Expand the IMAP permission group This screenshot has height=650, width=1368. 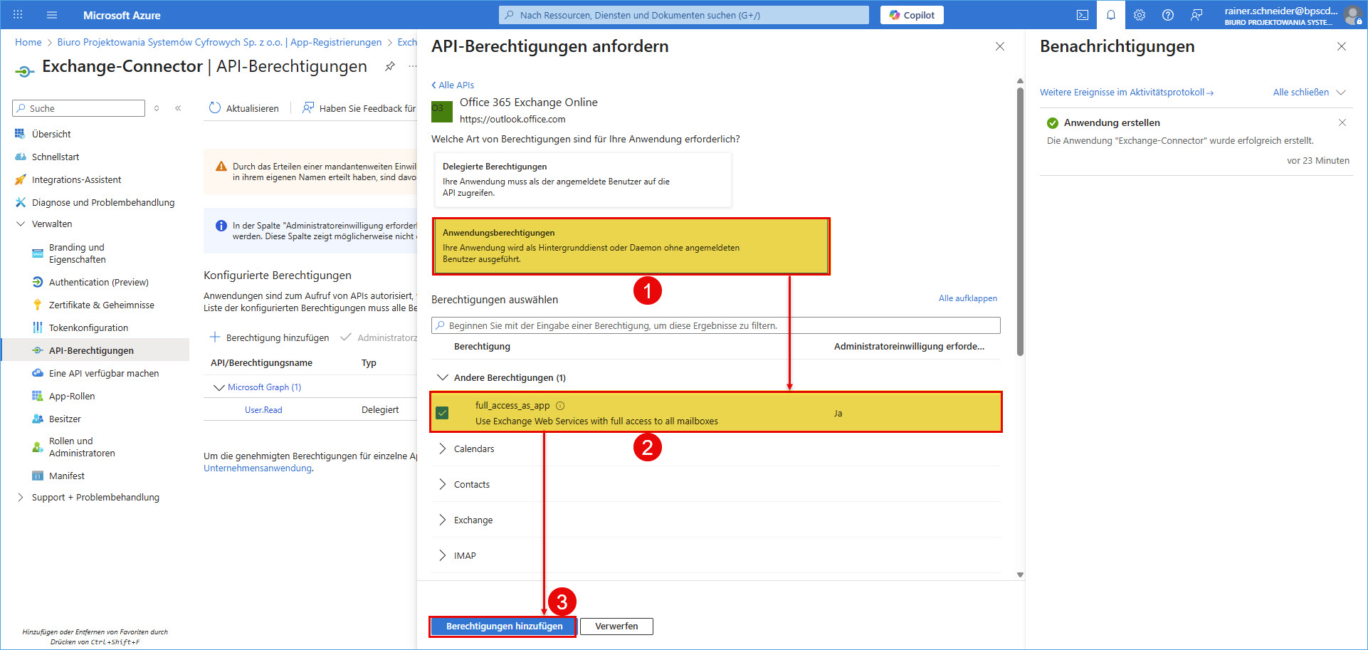[x=443, y=555]
